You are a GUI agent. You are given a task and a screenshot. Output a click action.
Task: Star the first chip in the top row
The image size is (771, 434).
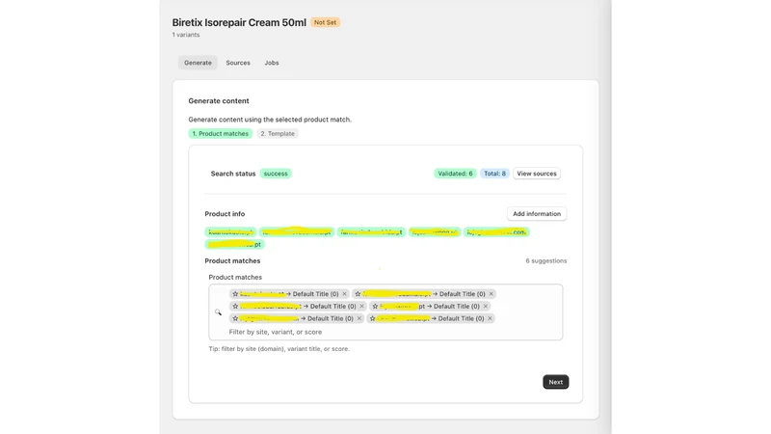(x=235, y=294)
